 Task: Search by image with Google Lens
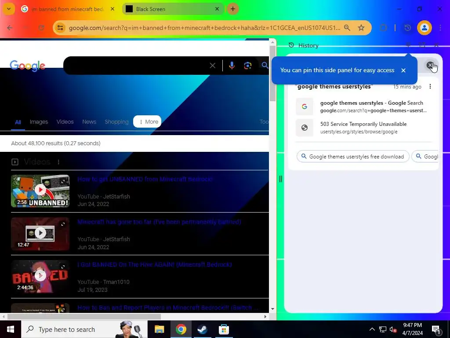[248, 66]
